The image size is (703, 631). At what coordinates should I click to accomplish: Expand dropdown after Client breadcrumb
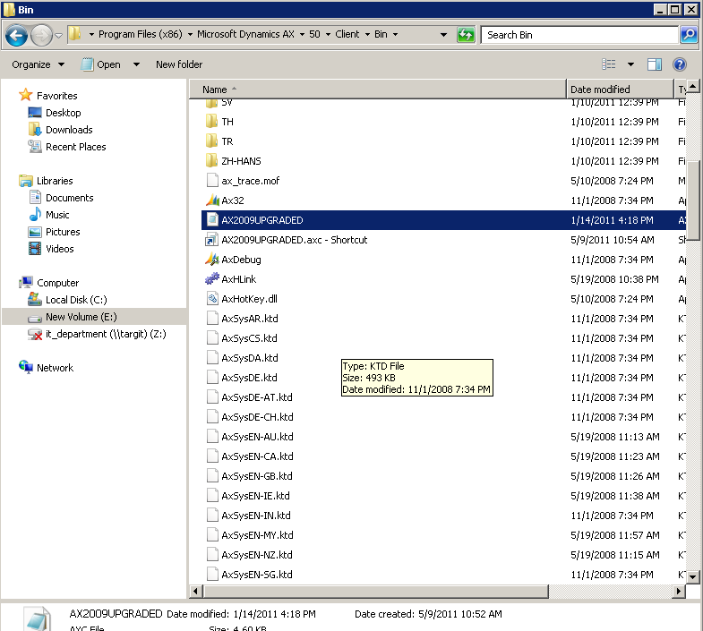(367, 35)
